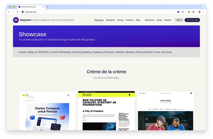The height and width of the screenshot is (139, 213).
Task: Open the browser three-dot menu
Action: point(204,12)
